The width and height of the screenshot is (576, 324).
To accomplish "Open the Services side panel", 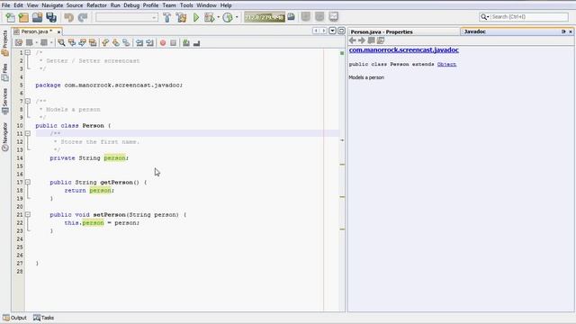I will [4, 102].
